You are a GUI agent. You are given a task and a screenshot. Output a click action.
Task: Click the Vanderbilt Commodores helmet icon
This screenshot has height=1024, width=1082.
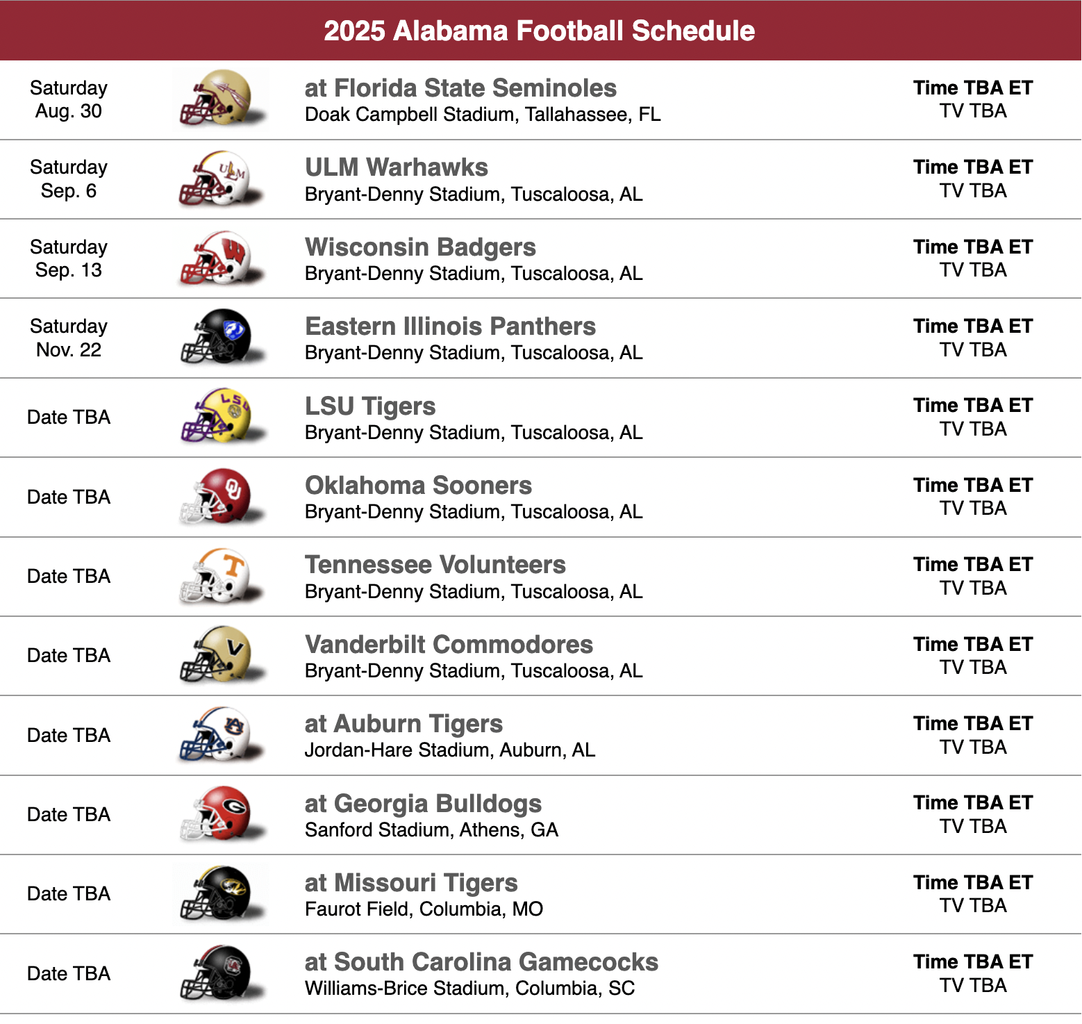click(x=221, y=655)
